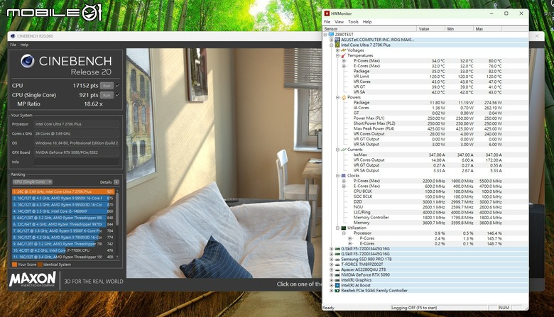Click the Processor field in Cinebench
Viewport: 554px width, 317px height.
tap(77, 124)
